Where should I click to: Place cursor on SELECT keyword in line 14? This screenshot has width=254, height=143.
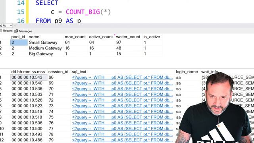click(x=47, y=3)
